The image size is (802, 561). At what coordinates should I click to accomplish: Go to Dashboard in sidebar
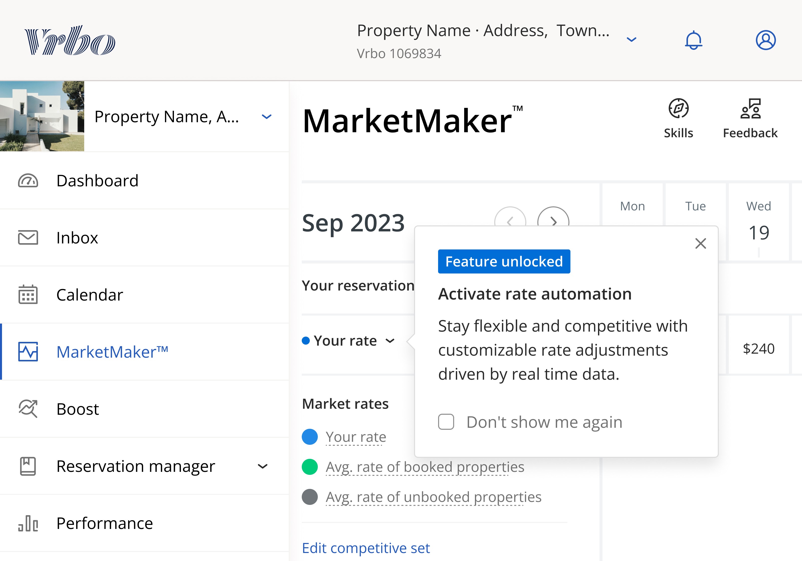pyautogui.click(x=97, y=181)
